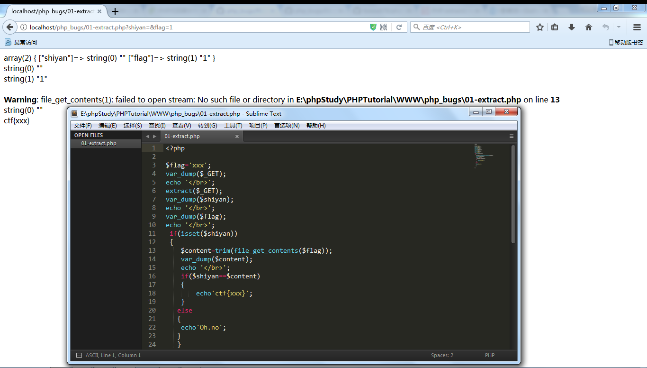Reload the current browser page

[399, 27]
